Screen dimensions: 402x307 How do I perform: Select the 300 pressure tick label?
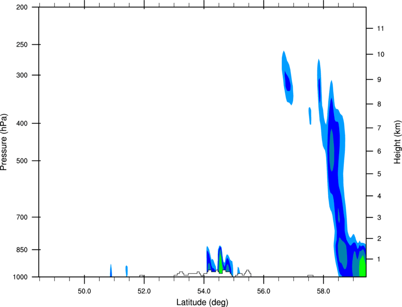(22, 75)
